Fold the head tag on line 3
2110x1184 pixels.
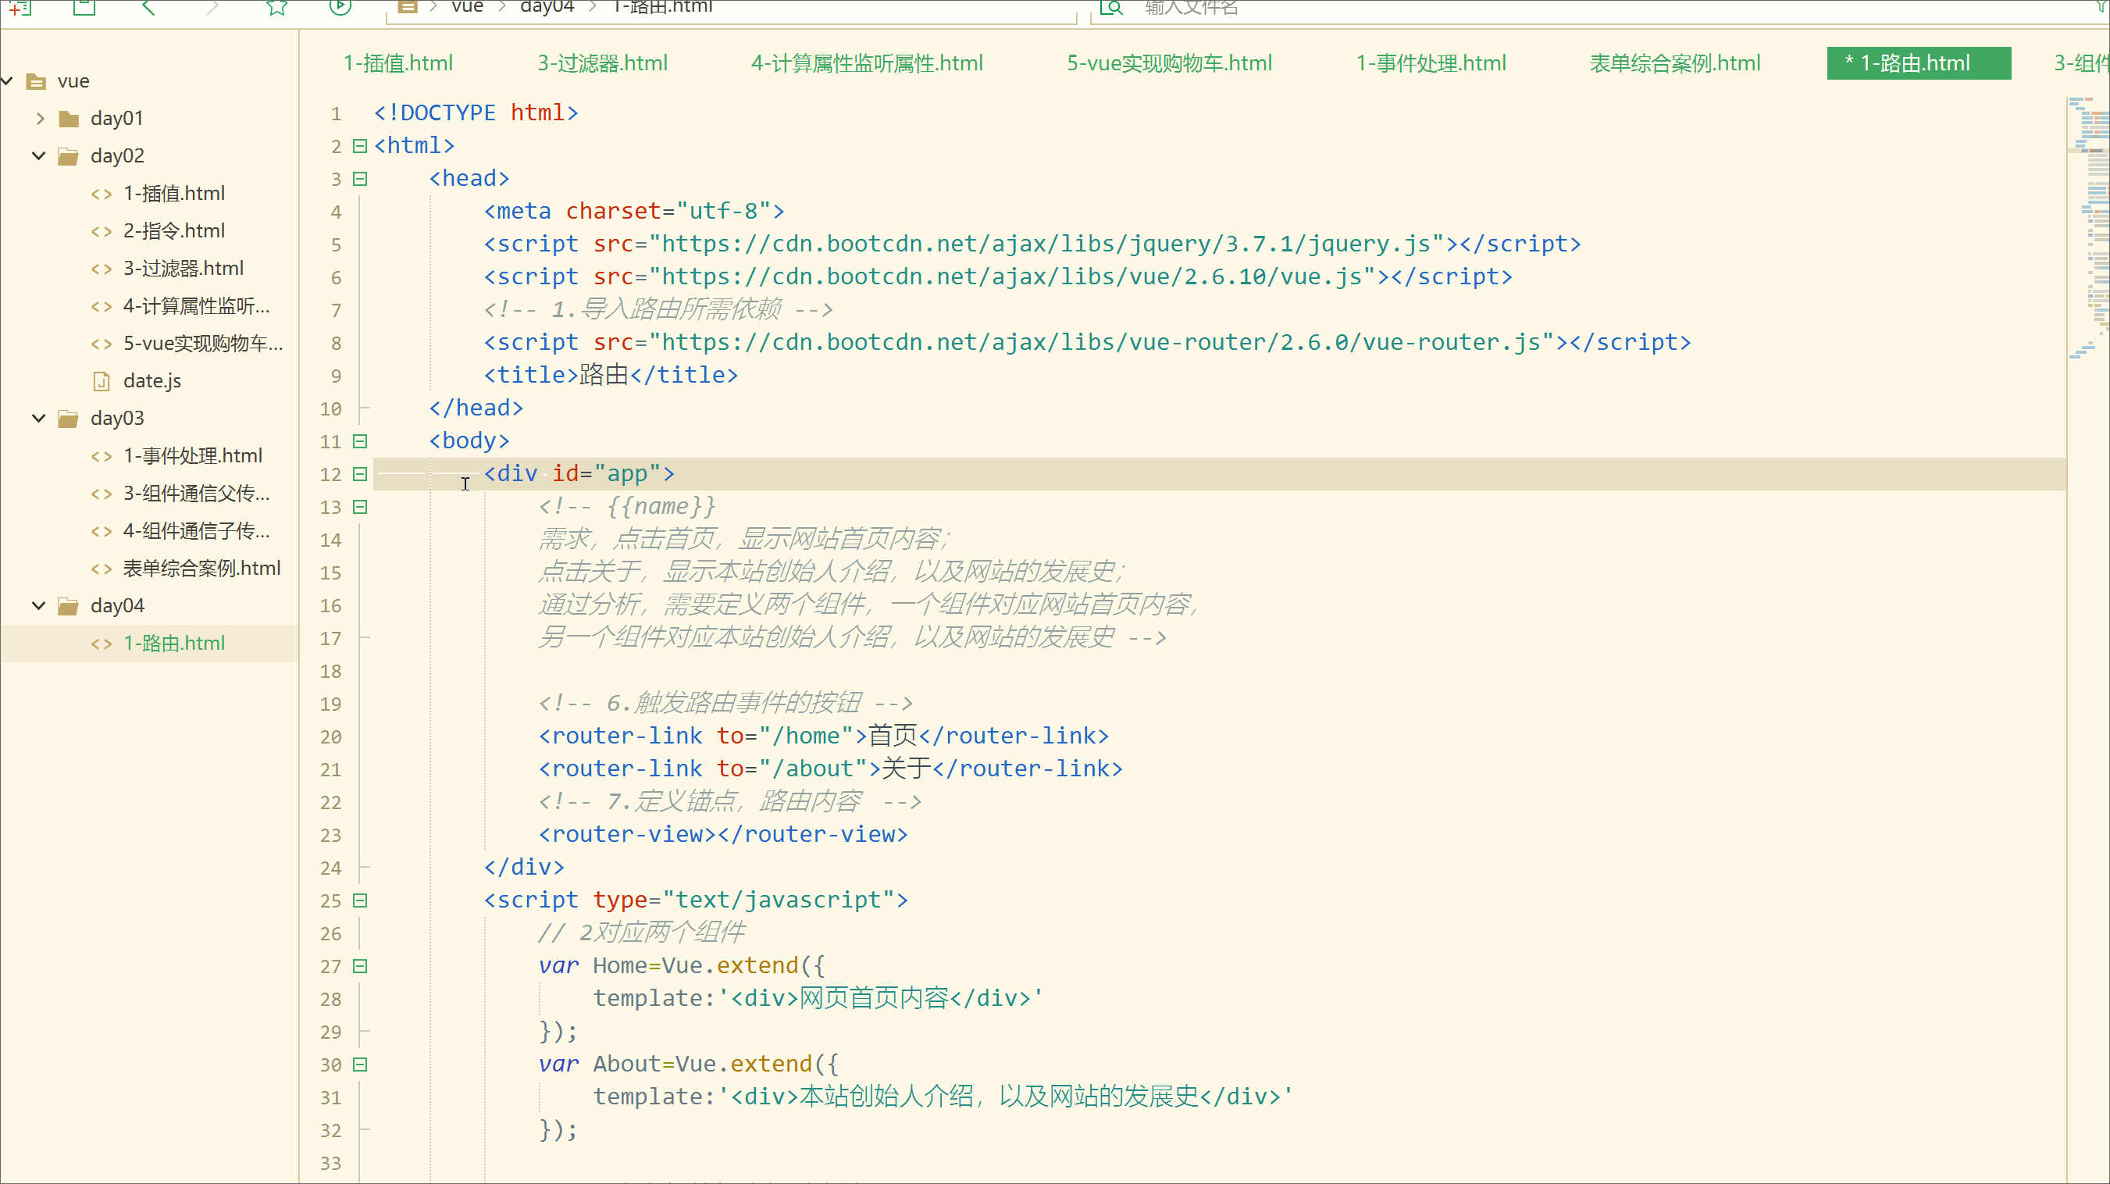coord(359,179)
